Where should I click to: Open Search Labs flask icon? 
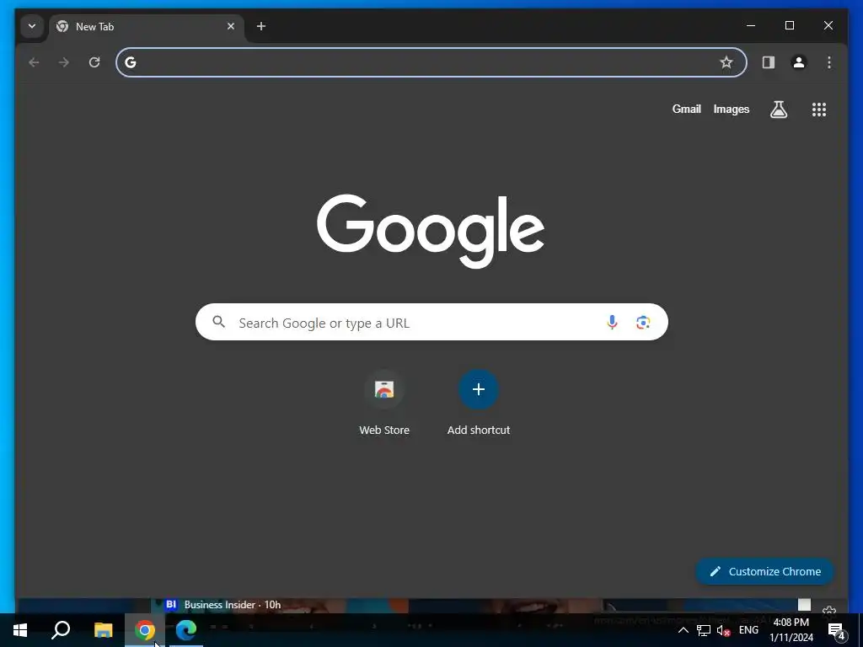[778, 110]
